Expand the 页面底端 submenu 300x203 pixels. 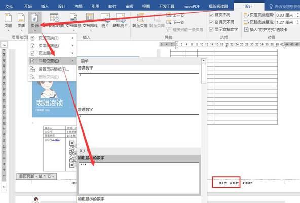52,46
